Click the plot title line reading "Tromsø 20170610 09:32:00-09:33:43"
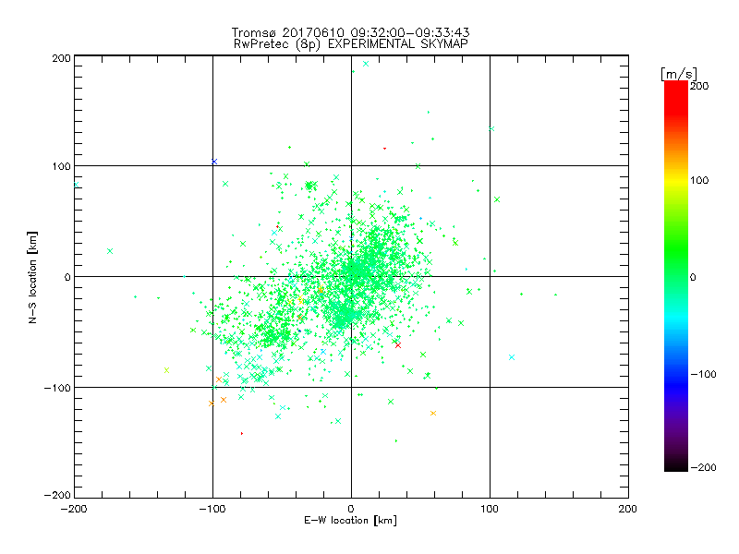Viewport: 739px width, 554px height. (x=350, y=32)
